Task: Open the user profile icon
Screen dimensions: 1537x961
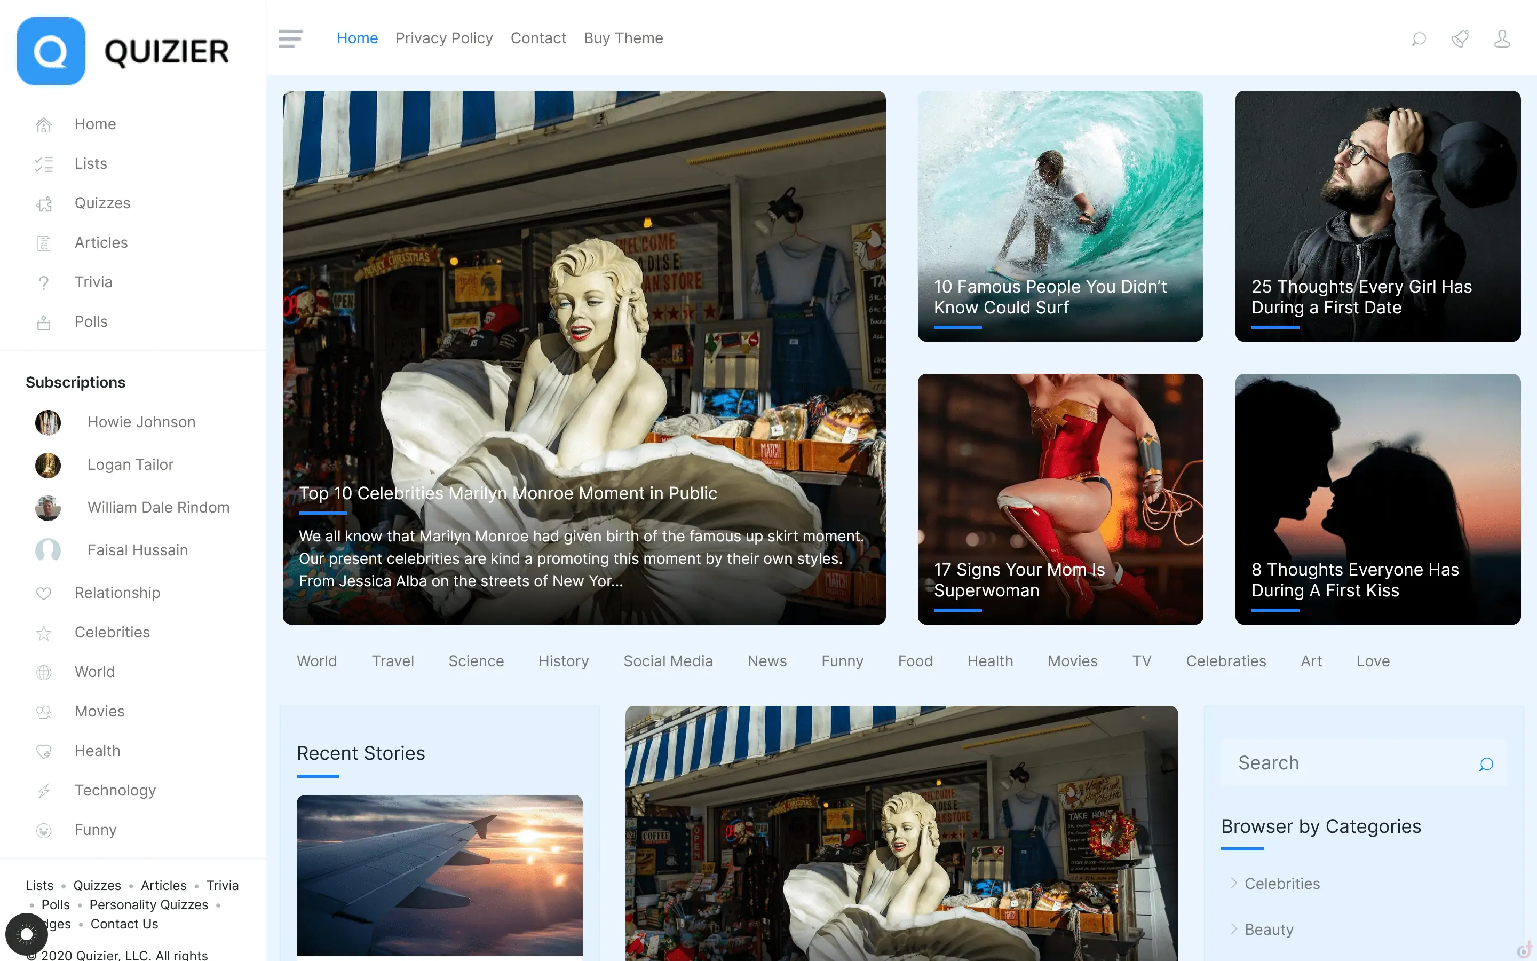Action: [1501, 39]
